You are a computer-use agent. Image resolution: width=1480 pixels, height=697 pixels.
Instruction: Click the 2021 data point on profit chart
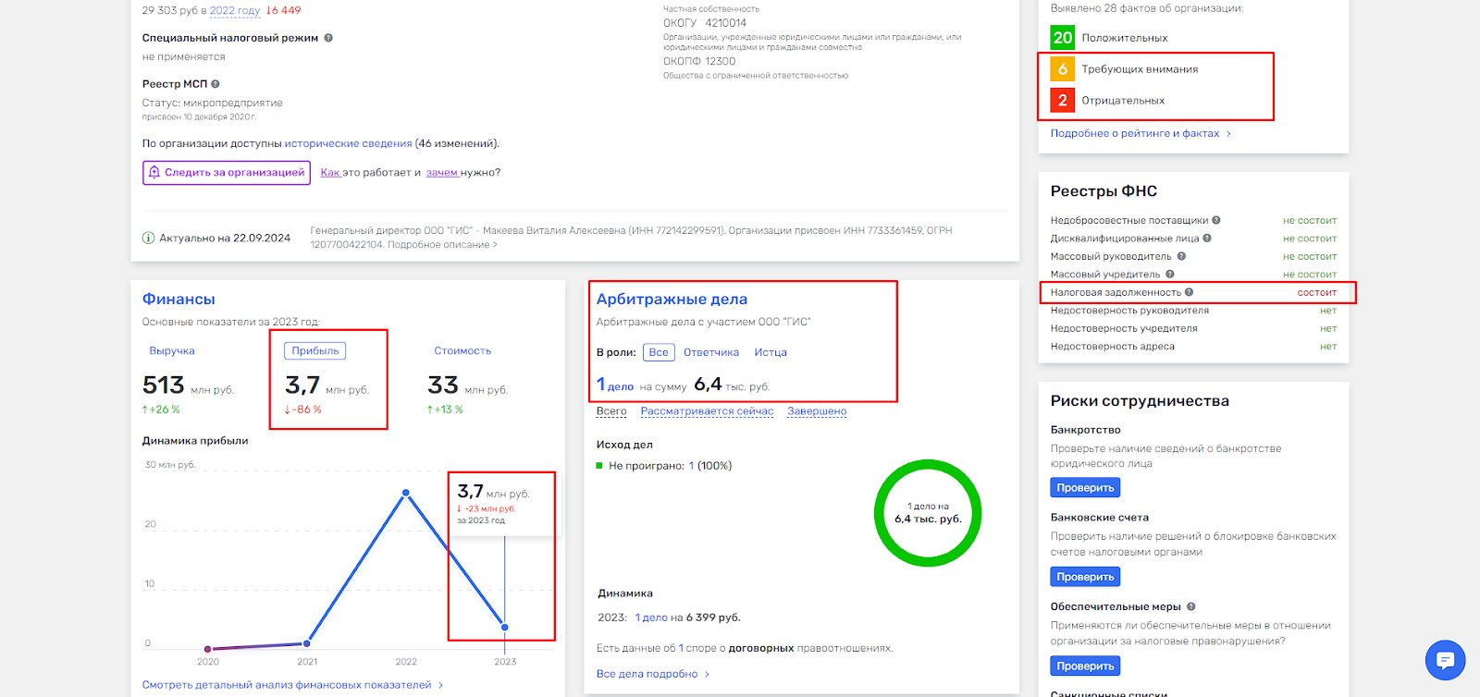(307, 643)
